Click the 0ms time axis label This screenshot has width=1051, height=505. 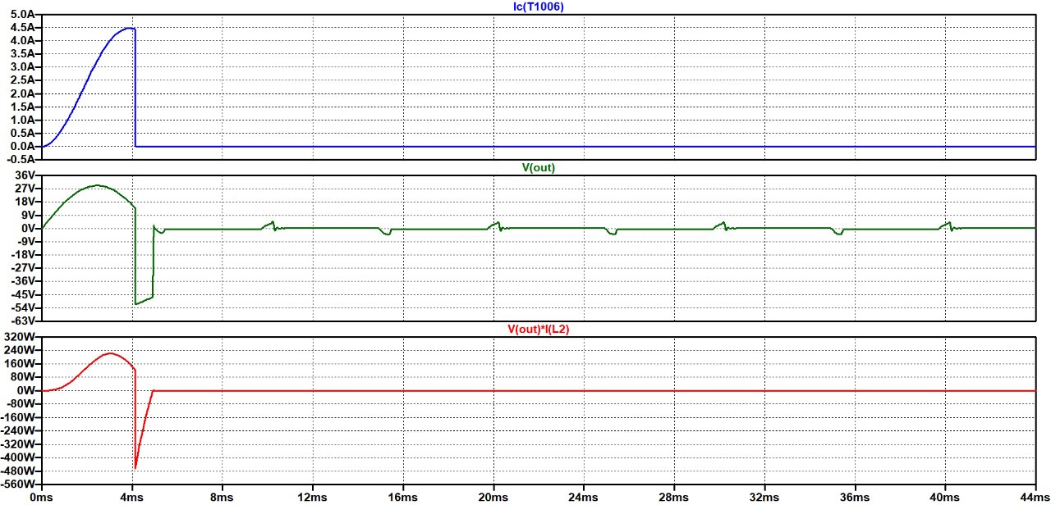click(41, 497)
